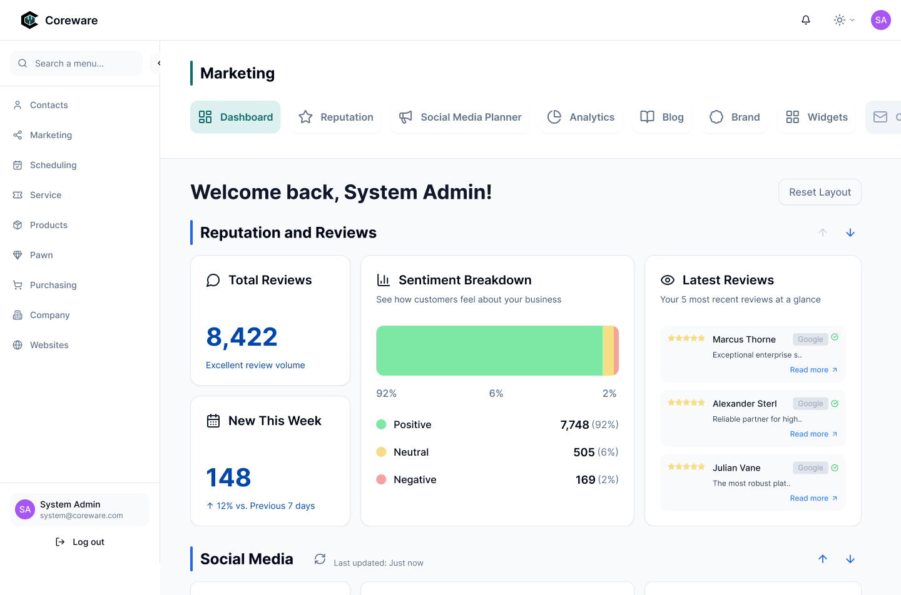
Task: Click the verified checkmark on Alexander Sterl's review
Action: 835,404
